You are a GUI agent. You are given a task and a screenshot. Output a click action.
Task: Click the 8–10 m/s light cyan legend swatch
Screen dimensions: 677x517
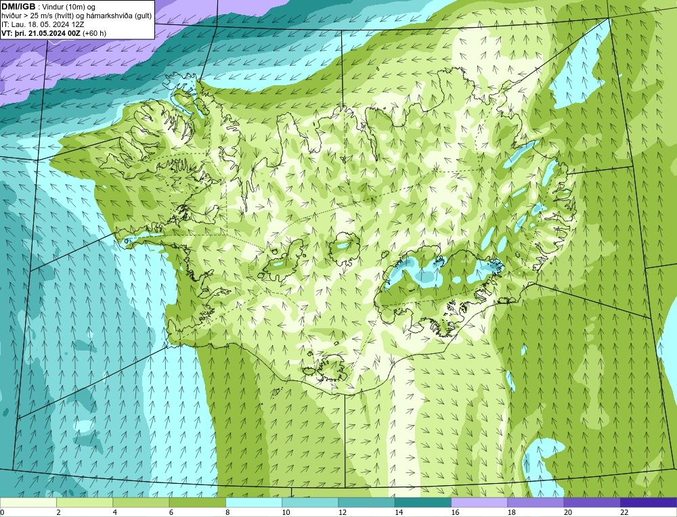point(254,502)
